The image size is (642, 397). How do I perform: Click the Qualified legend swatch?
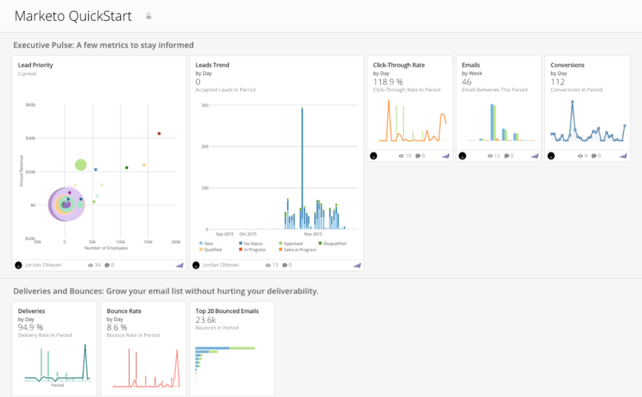point(201,249)
